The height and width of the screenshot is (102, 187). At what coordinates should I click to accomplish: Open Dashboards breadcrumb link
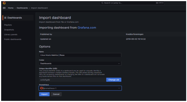pos(22,8)
